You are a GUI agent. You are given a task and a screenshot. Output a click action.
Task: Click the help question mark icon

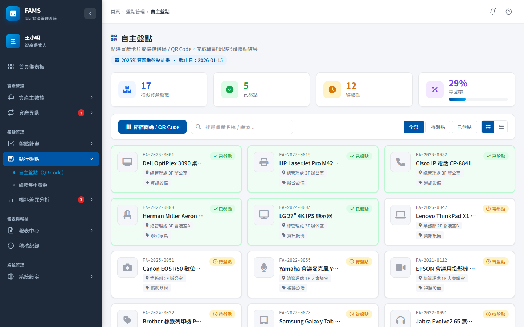click(x=509, y=12)
